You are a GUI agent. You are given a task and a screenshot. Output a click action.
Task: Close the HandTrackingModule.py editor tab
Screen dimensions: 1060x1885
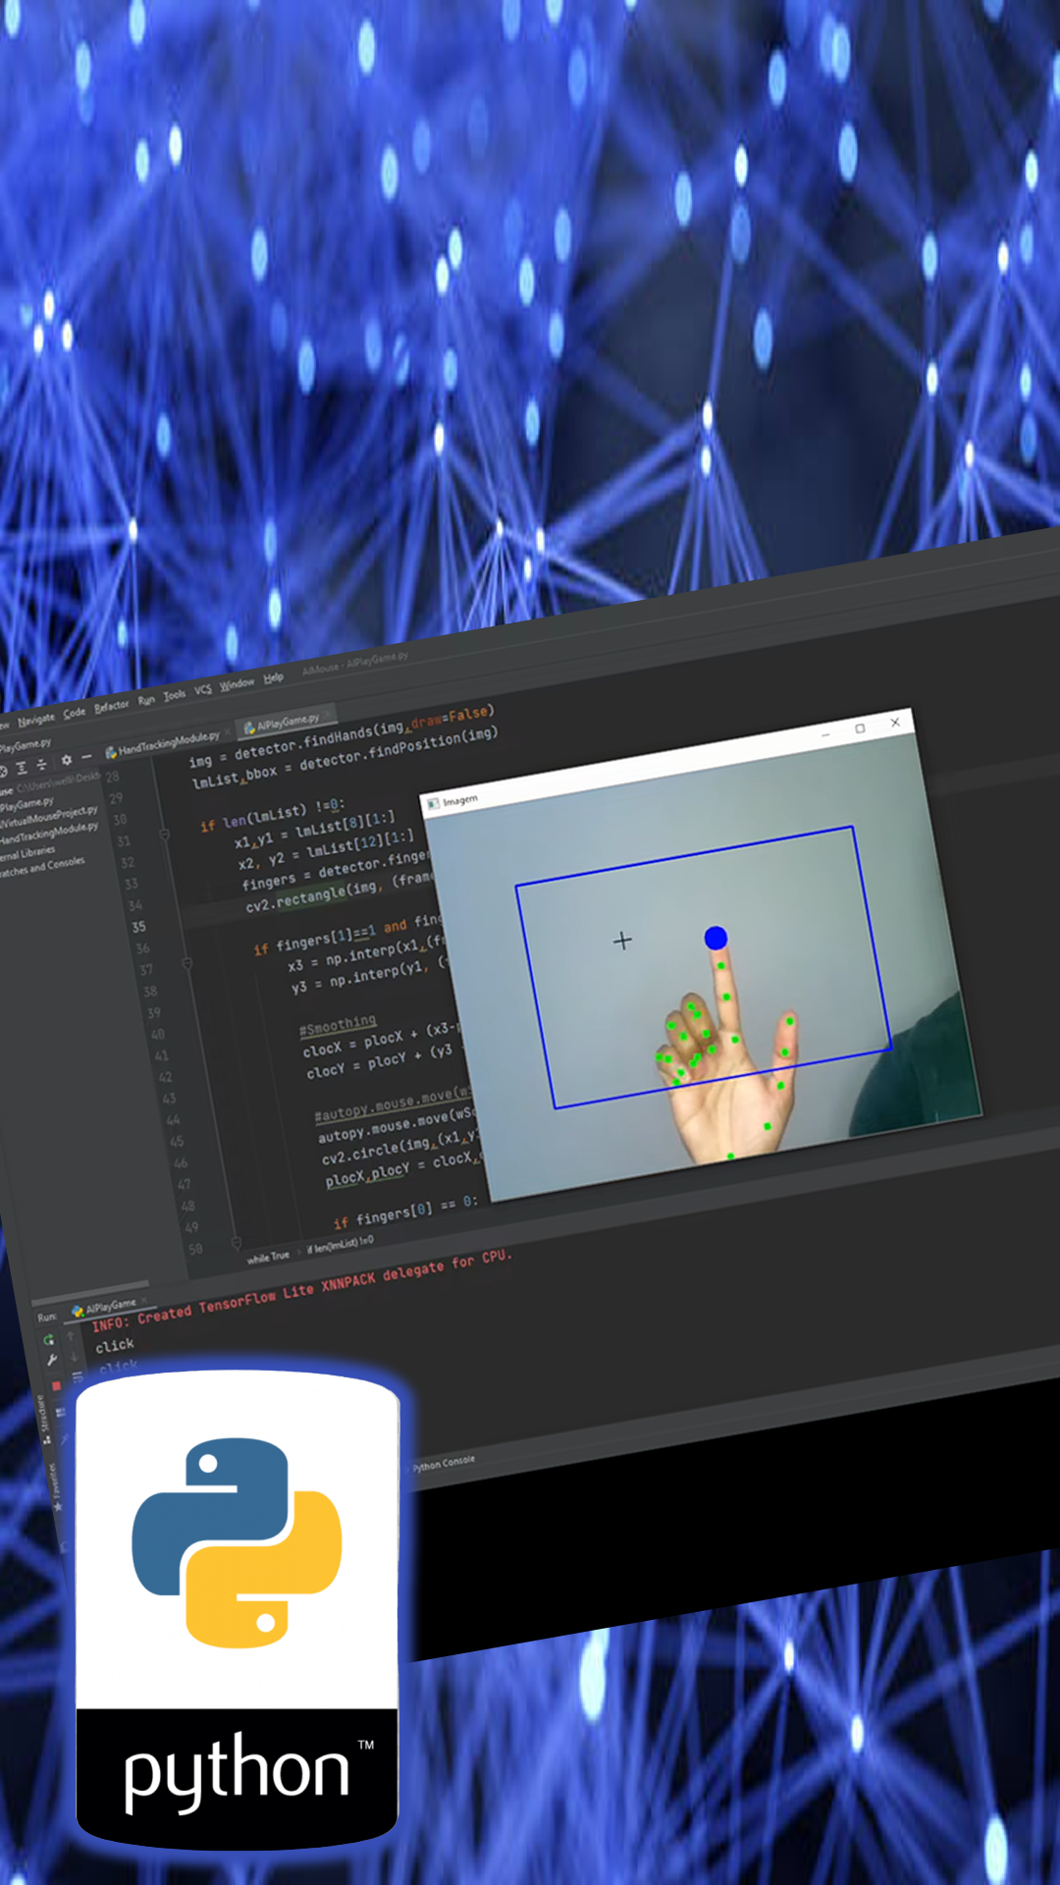pos(228,732)
